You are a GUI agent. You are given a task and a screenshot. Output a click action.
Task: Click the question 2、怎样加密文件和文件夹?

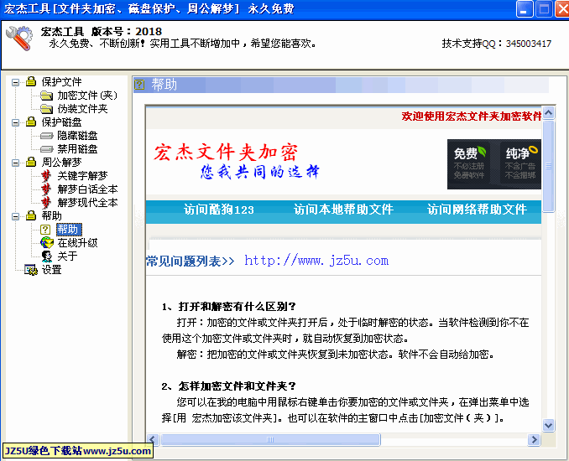point(228,386)
